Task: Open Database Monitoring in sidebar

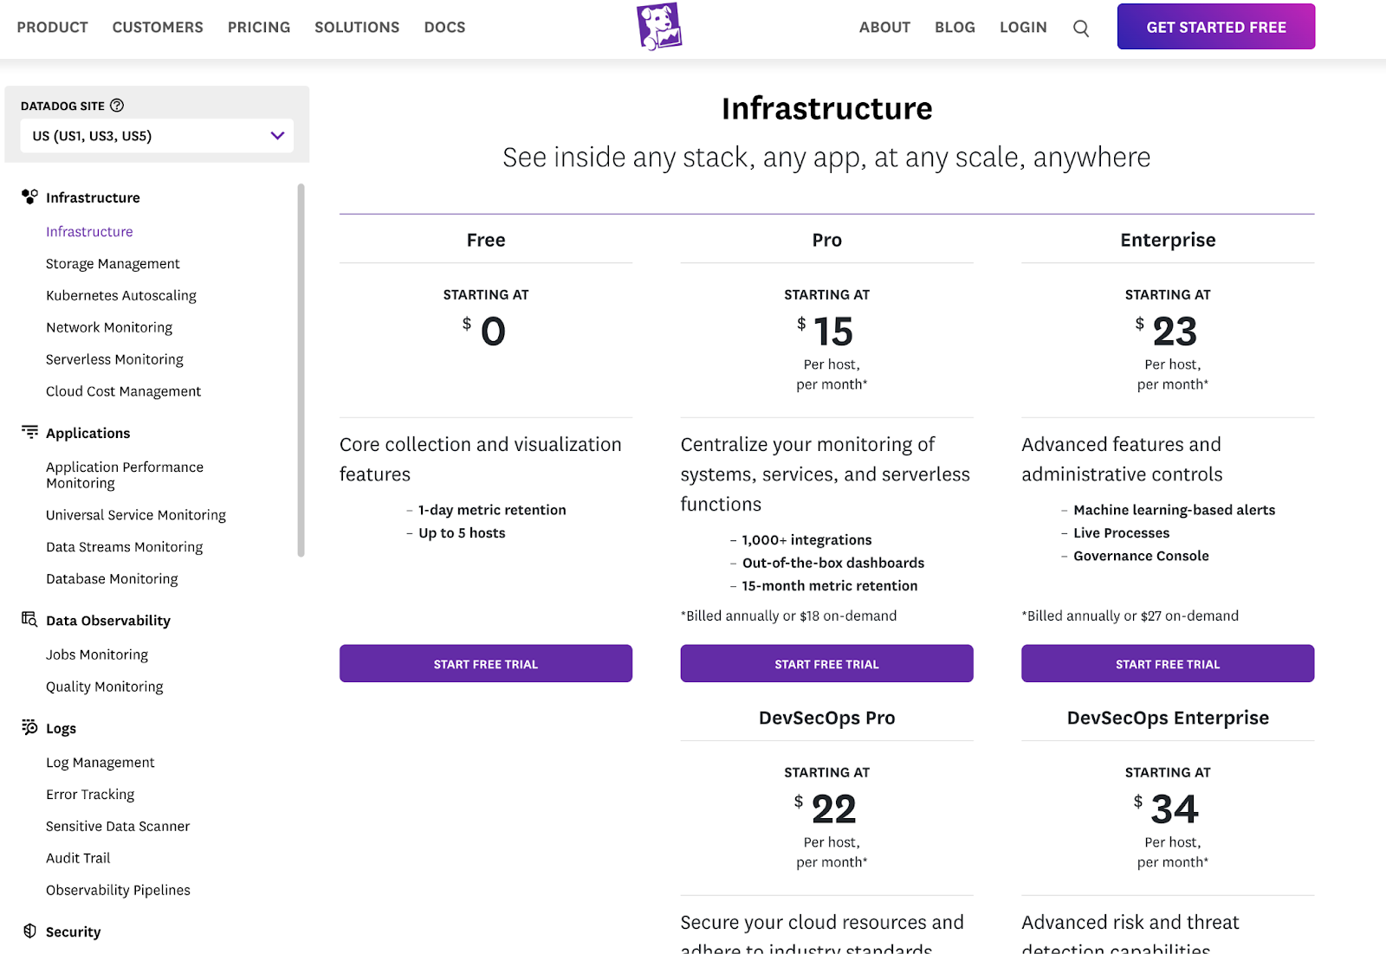Action: 112,579
